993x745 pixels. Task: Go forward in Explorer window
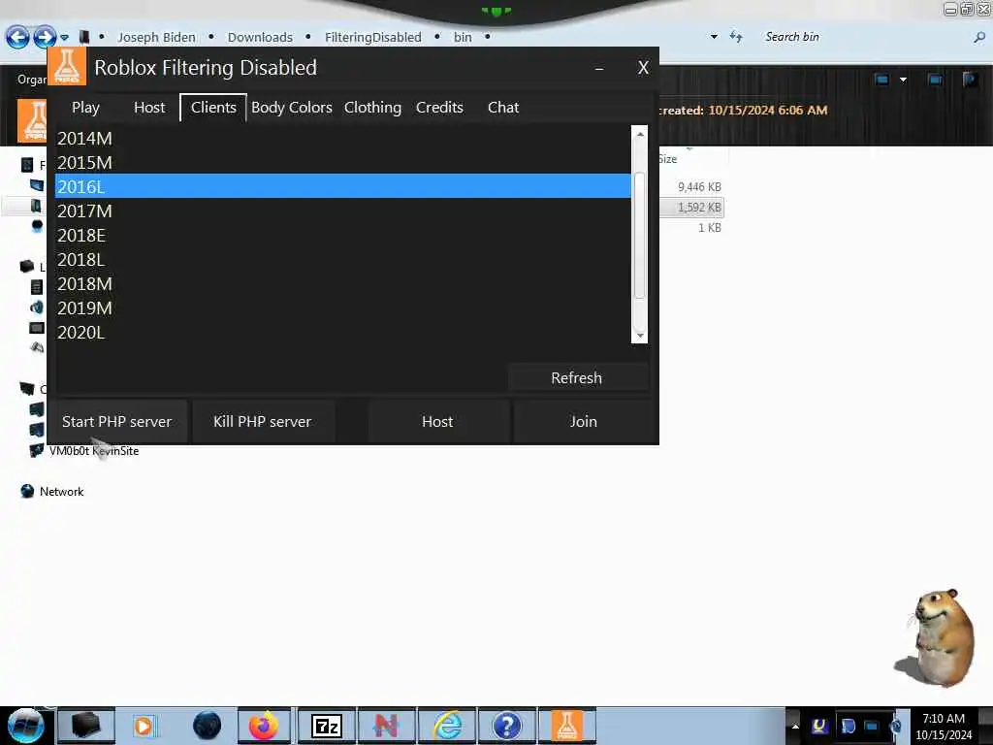pos(45,38)
